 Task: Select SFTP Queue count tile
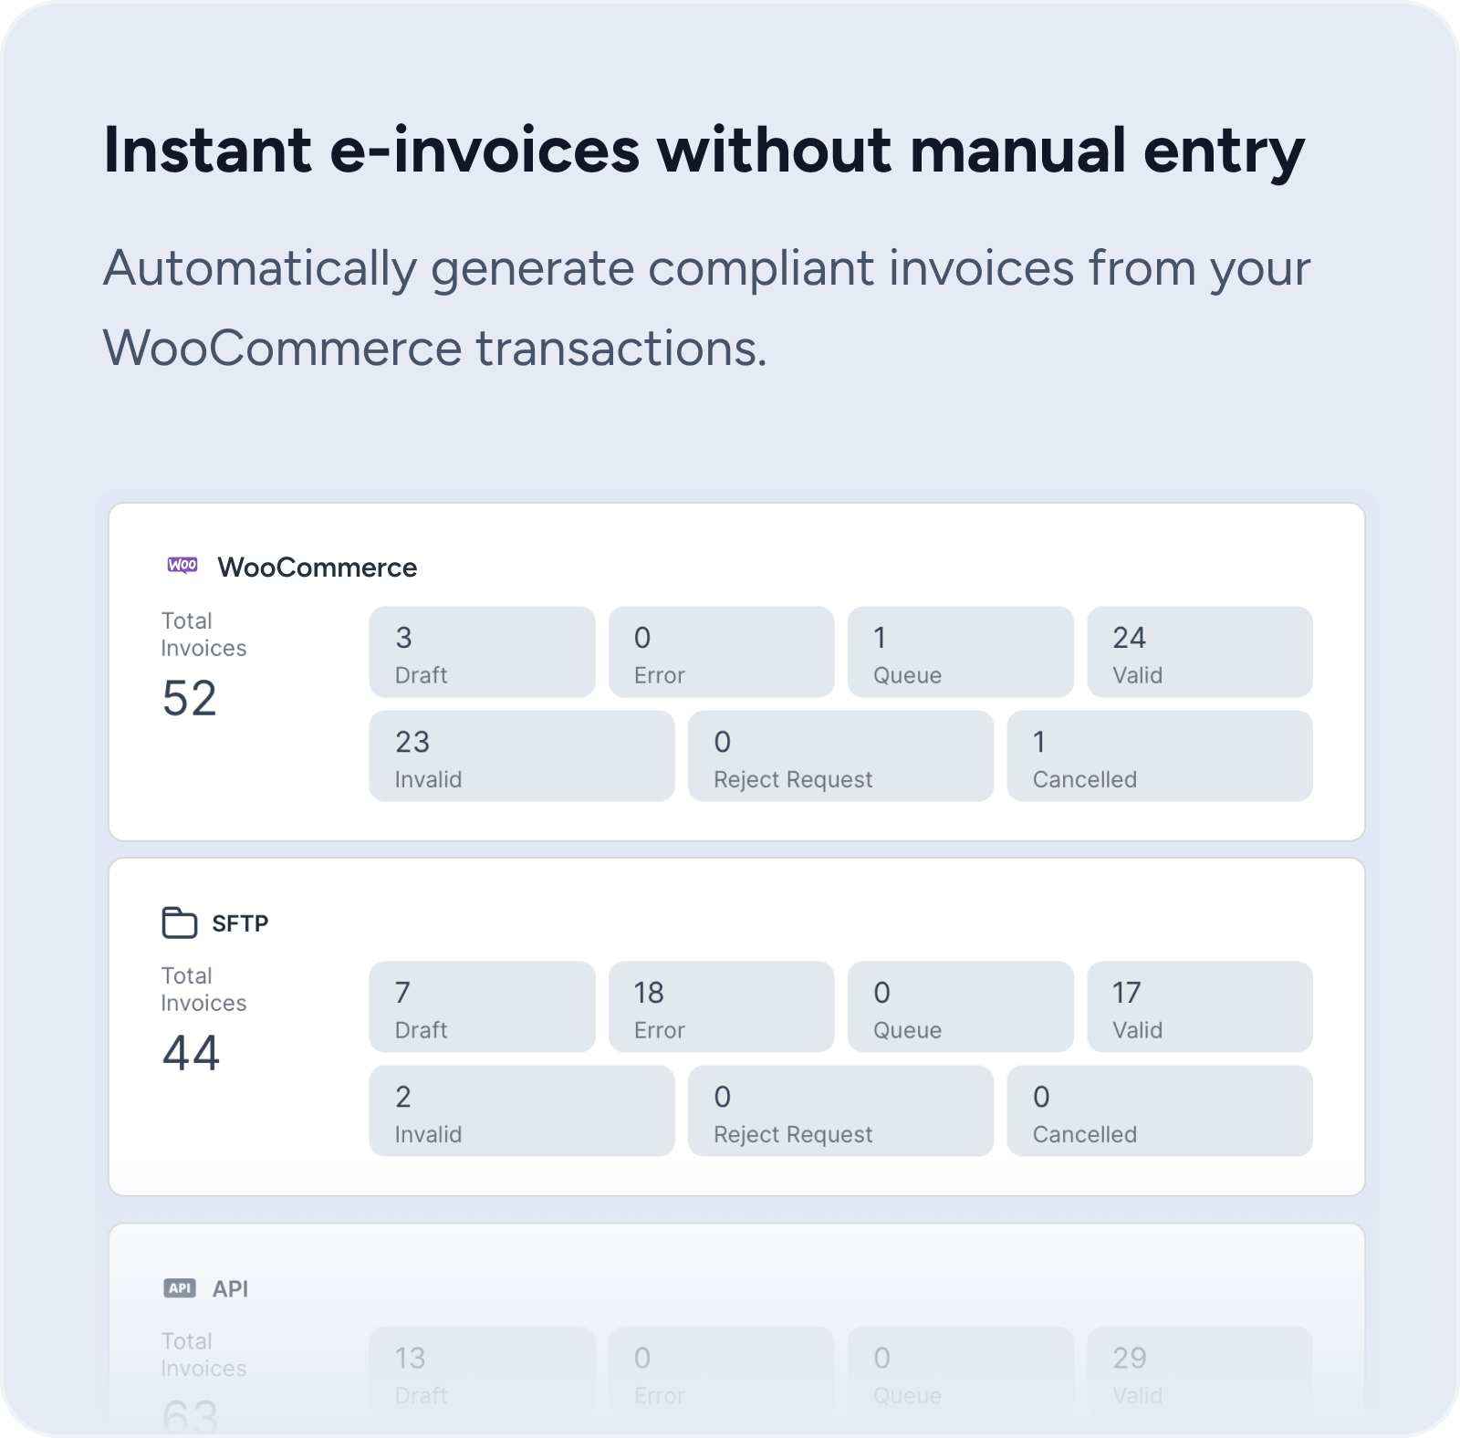tap(960, 1007)
